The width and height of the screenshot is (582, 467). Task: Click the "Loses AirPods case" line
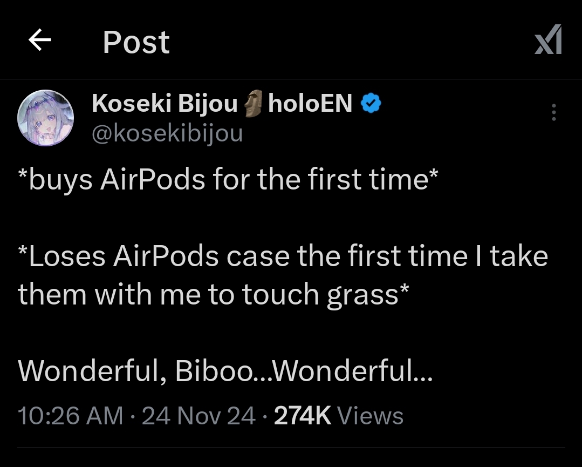click(x=283, y=255)
